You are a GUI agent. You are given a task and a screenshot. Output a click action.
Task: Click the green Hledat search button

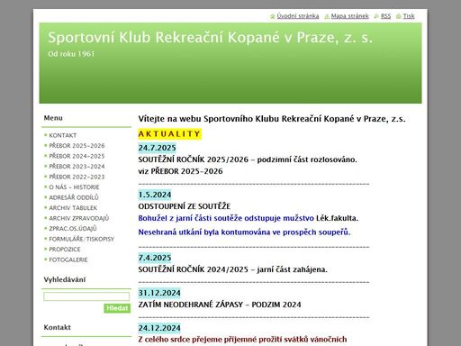(x=117, y=308)
